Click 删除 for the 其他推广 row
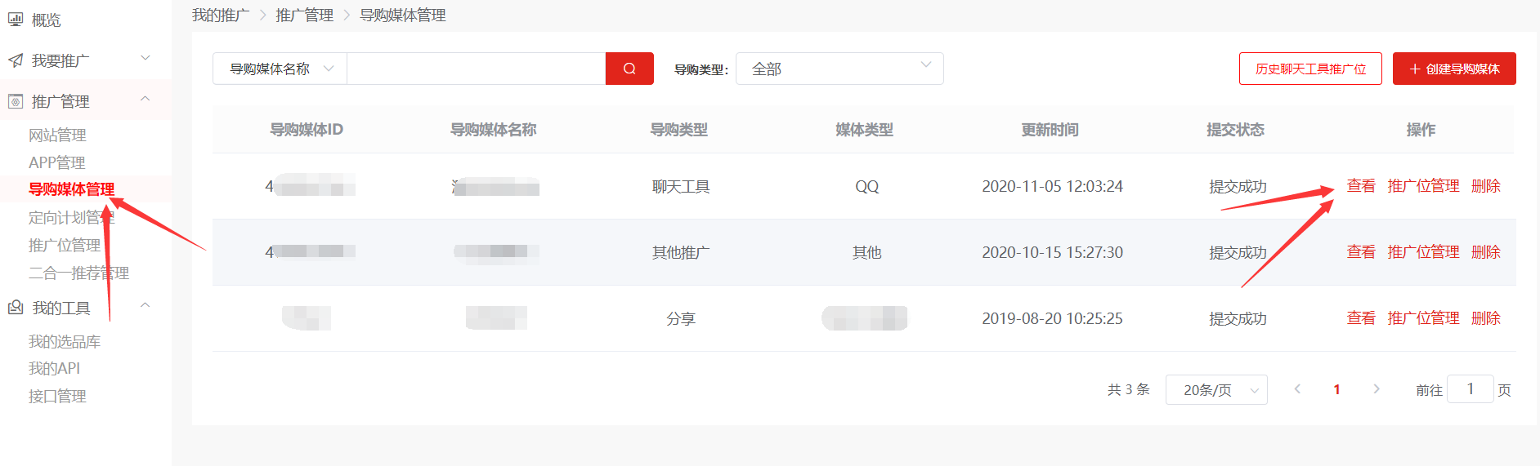 pyautogui.click(x=1485, y=252)
